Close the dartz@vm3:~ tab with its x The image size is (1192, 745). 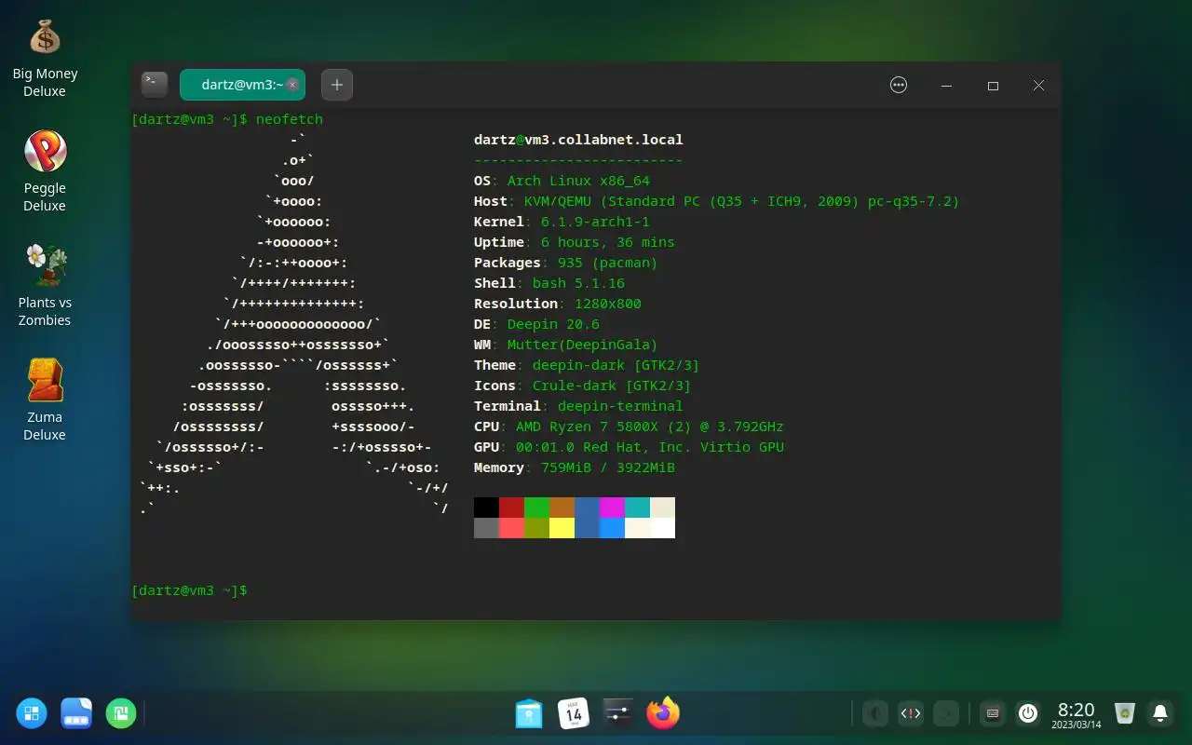point(292,85)
